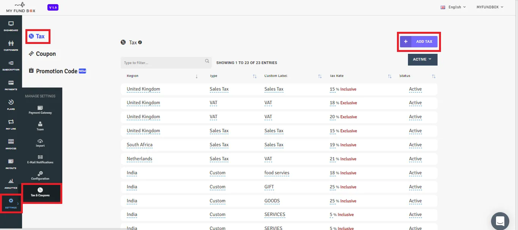Click the 'food servies' custom label

click(277, 173)
